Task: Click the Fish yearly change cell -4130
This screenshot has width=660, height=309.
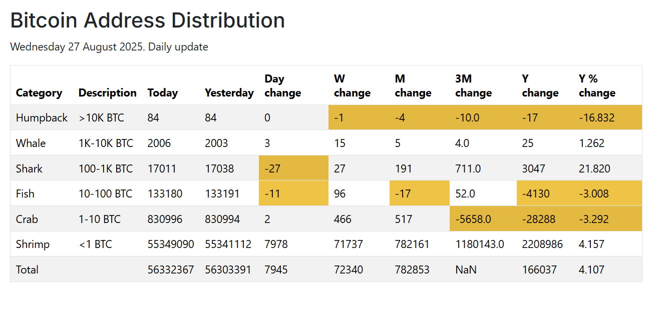Action: [536, 193]
